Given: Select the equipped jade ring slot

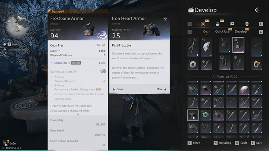Looking at the screenshot, I should (193, 64).
